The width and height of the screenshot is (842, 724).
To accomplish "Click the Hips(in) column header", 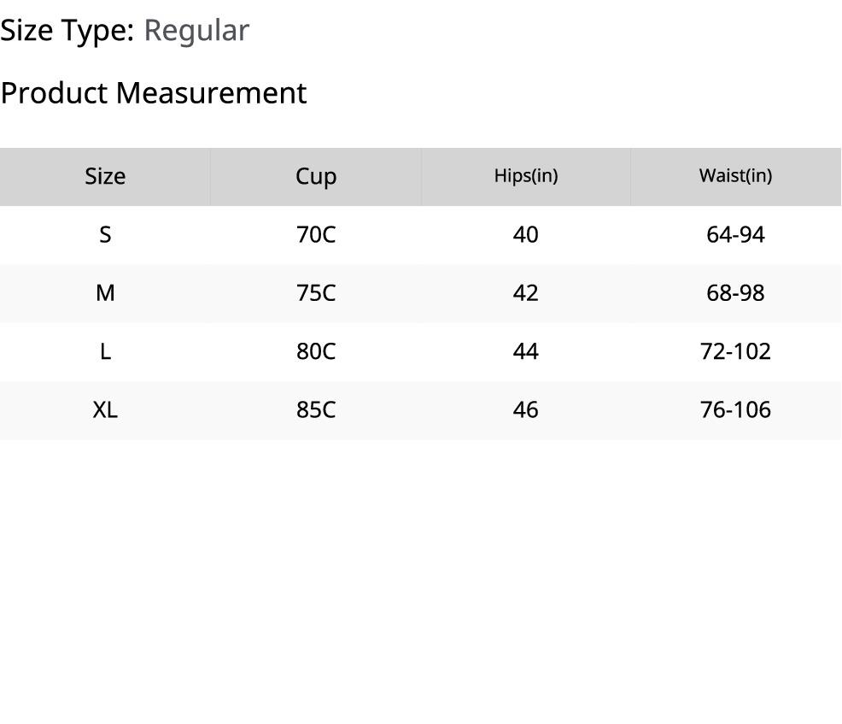I will [x=526, y=176].
